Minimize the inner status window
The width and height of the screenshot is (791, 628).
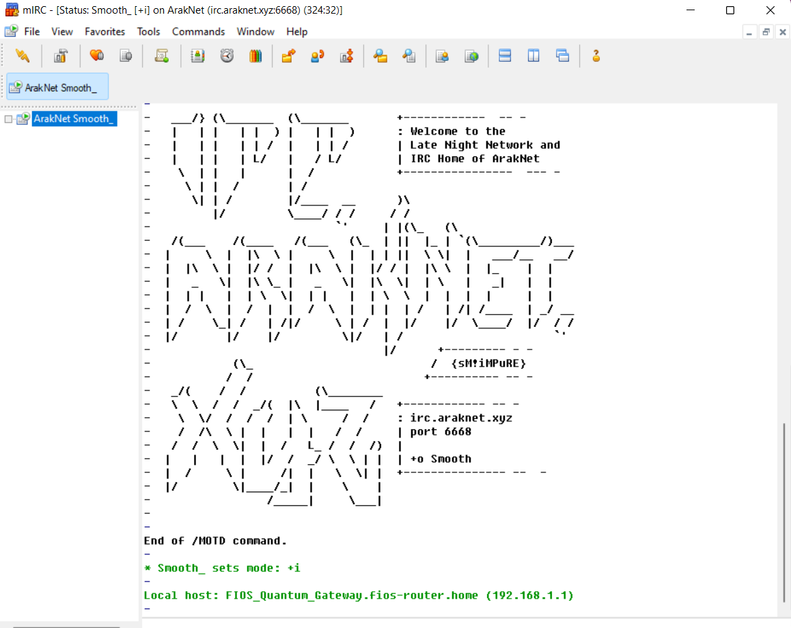point(749,32)
